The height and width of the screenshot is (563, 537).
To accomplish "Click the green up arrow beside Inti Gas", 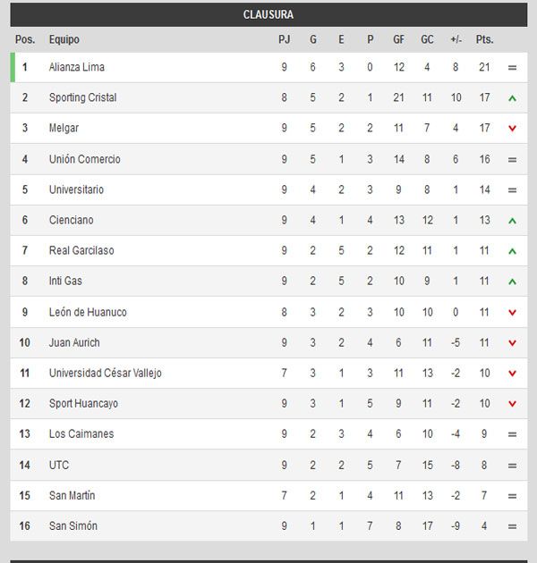I will point(512,281).
